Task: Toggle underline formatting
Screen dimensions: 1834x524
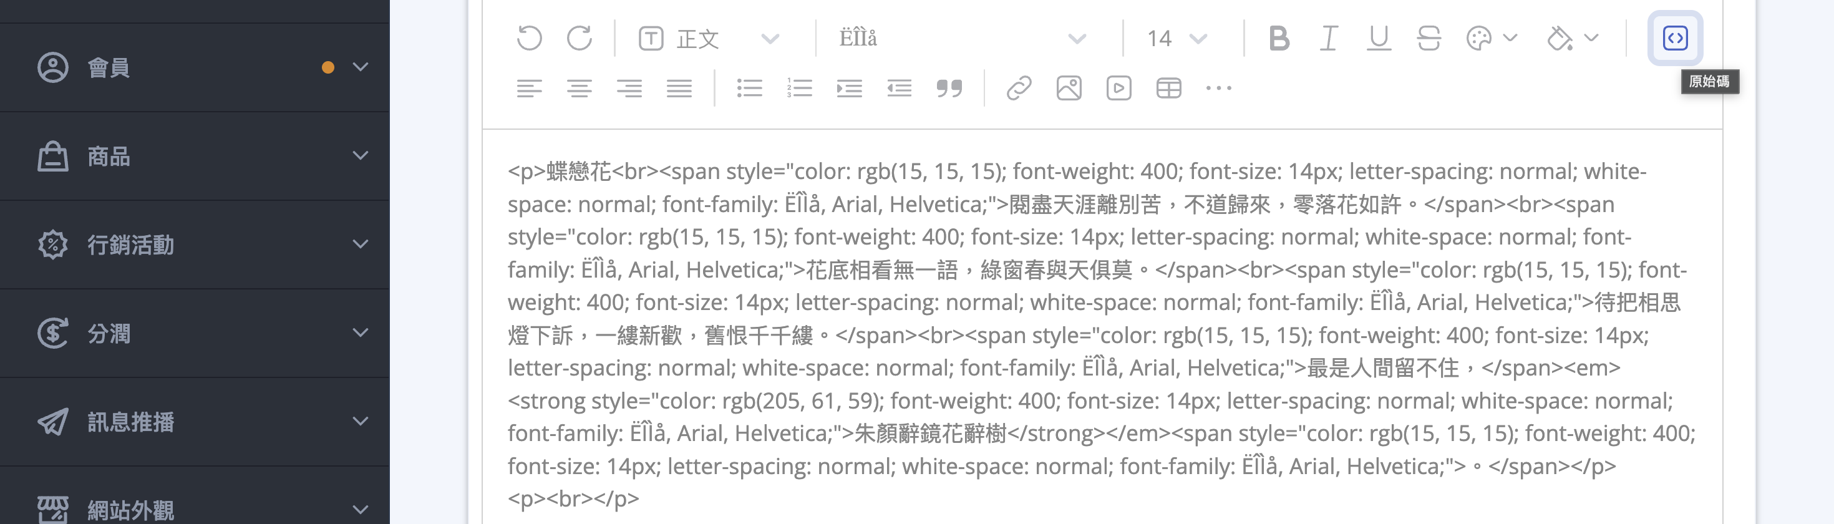Action: coord(1379,39)
